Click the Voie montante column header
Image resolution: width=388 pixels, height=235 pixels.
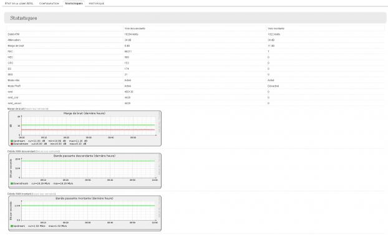[276, 29]
